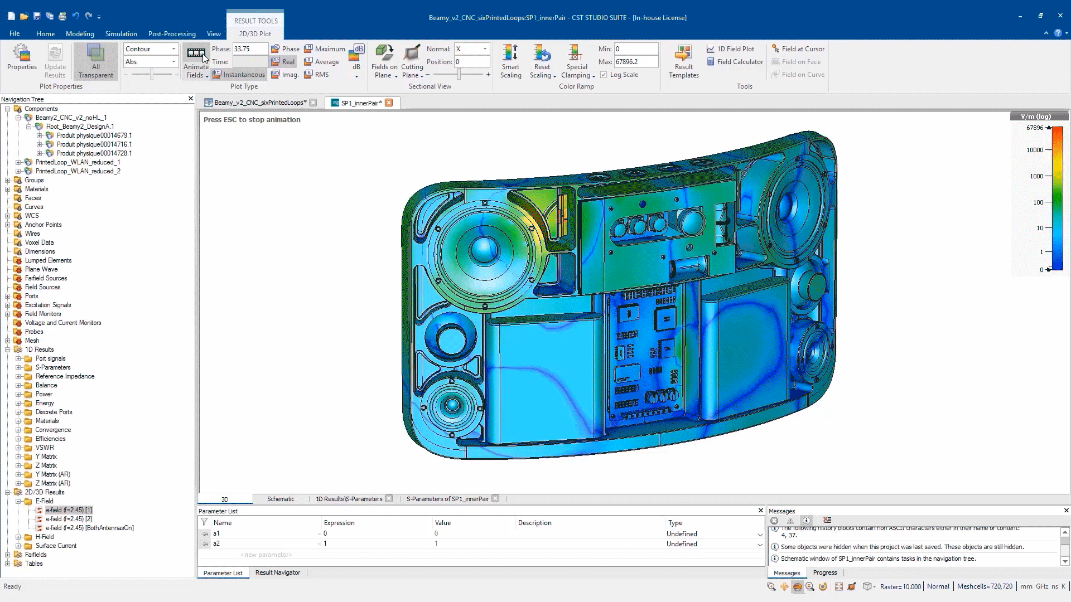Viewport: 1071px width, 602px height.
Task: Open the Contour plot type dropdown
Action: coord(173,49)
